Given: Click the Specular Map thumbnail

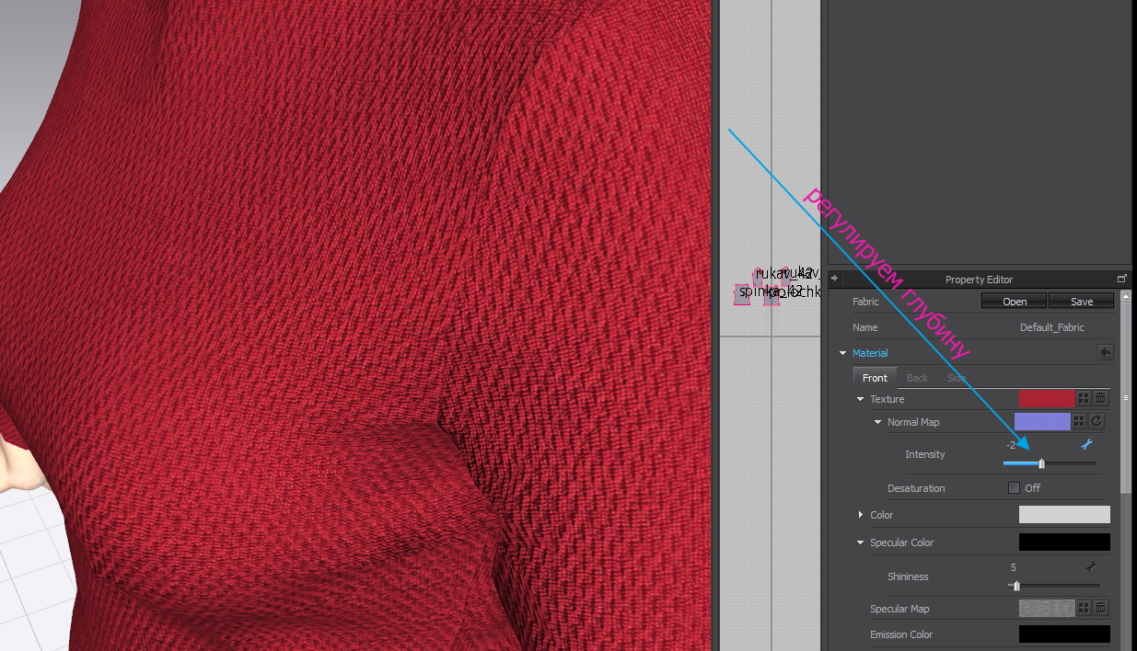Looking at the screenshot, I should 1047,608.
